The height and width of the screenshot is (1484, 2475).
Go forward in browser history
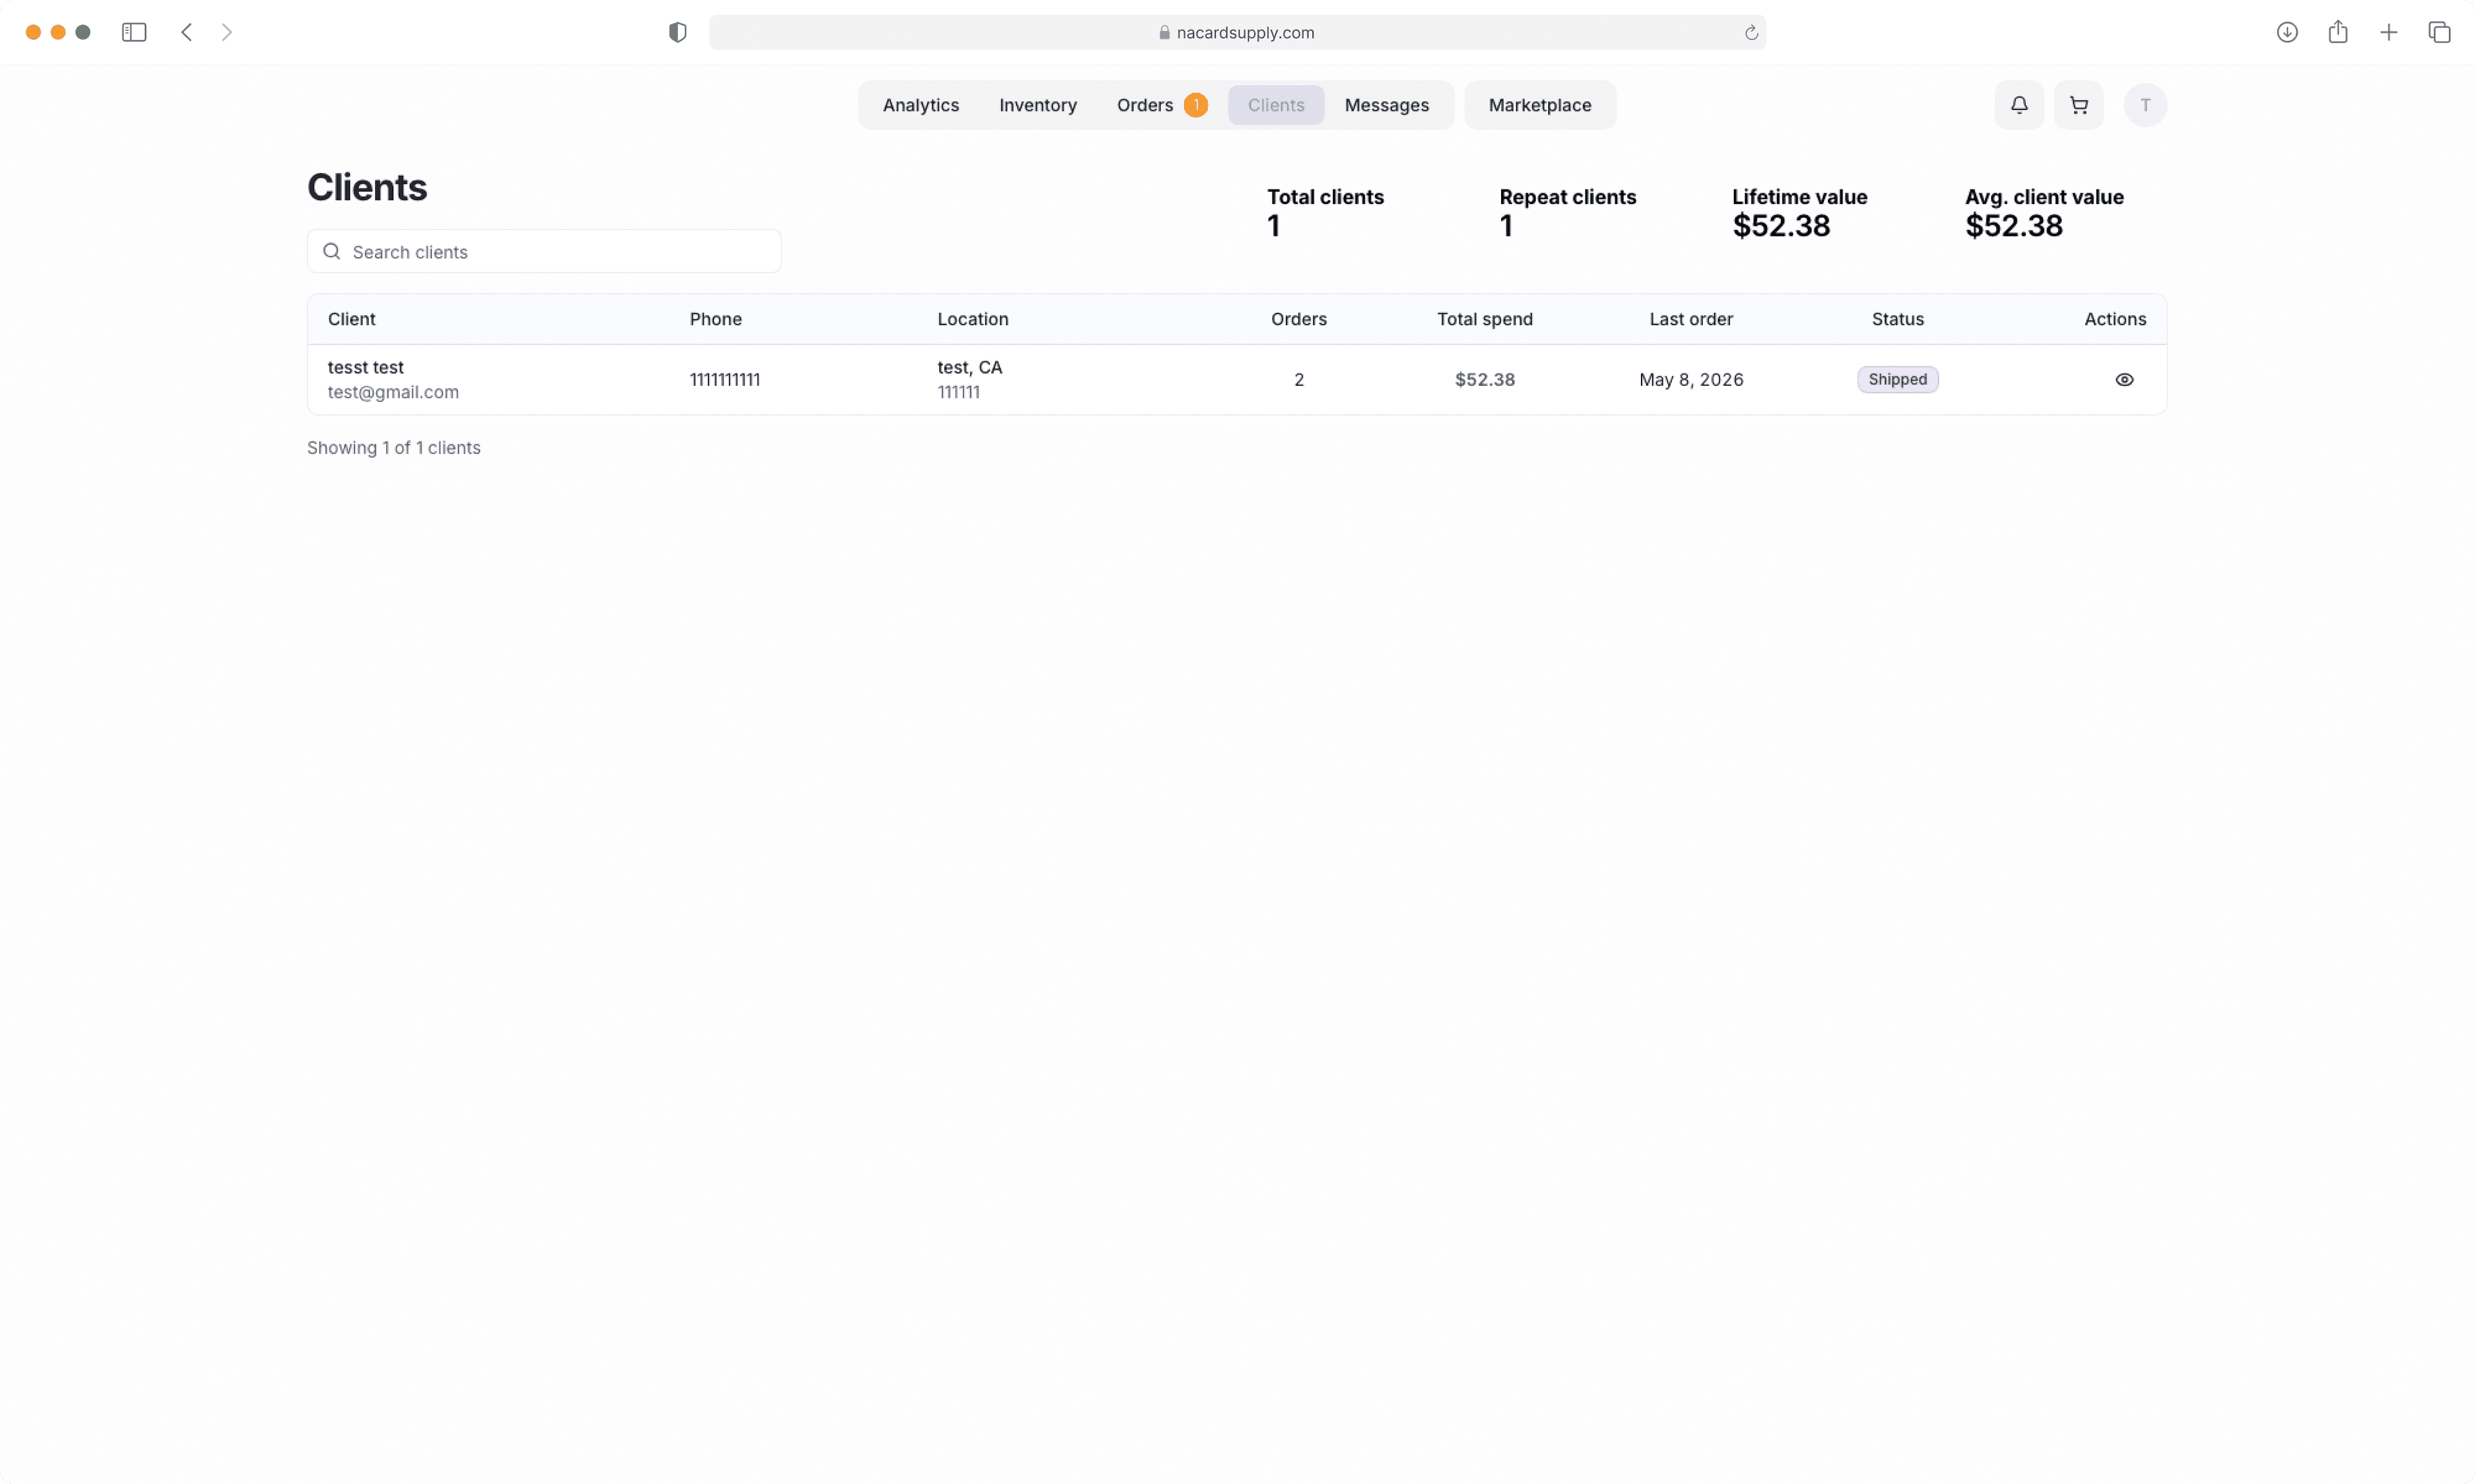tap(227, 32)
